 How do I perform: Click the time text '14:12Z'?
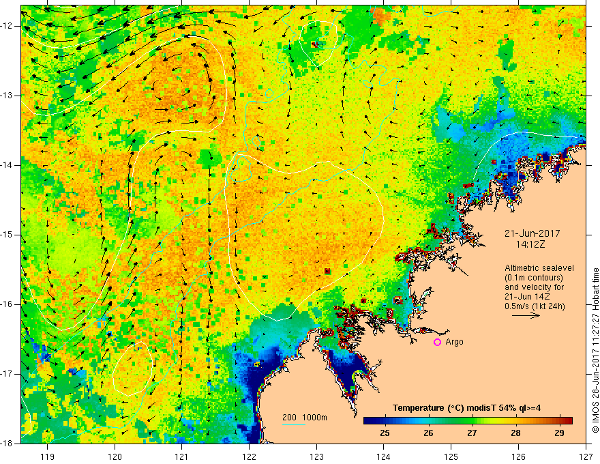(530, 244)
